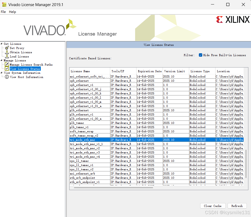Select the eth_avb_endpoint_v1 row
Viewport: 251px width, 217px height.
tap(156, 182)
